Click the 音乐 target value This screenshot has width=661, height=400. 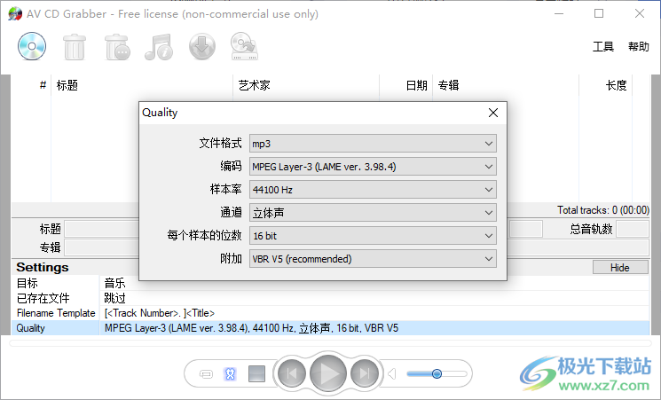click(x=114, y=283)
